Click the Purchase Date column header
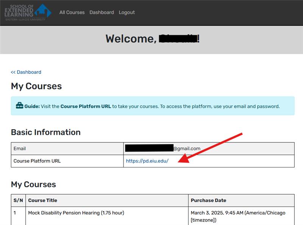 208,200
